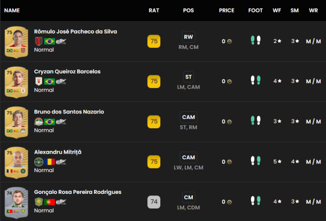Click the foot icon in Rômulo's row
This screenshot has height=221, width=326.
point(255,41)
